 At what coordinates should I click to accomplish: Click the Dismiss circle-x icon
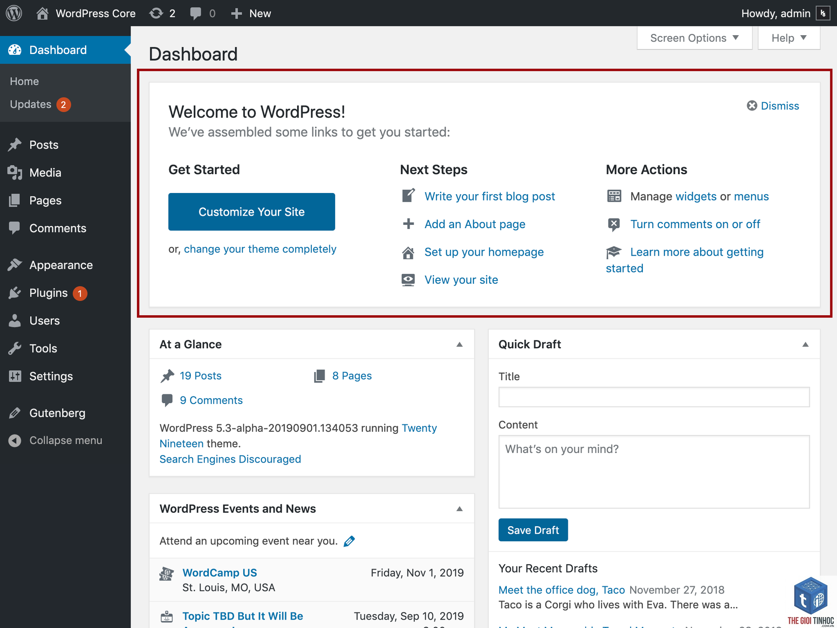752,106
